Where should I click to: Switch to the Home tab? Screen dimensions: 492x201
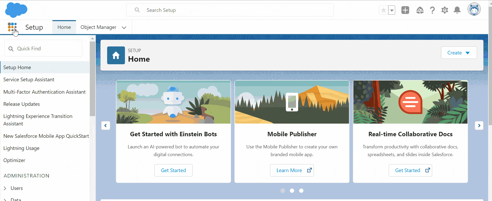pos(64,27)
